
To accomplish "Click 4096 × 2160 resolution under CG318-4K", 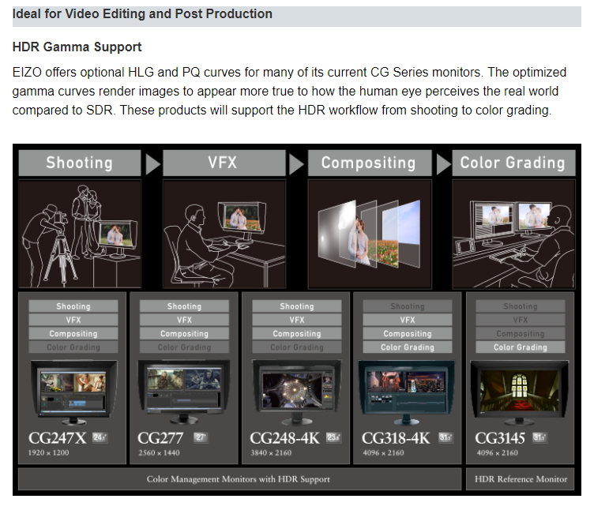I will (x=383, y=452).
